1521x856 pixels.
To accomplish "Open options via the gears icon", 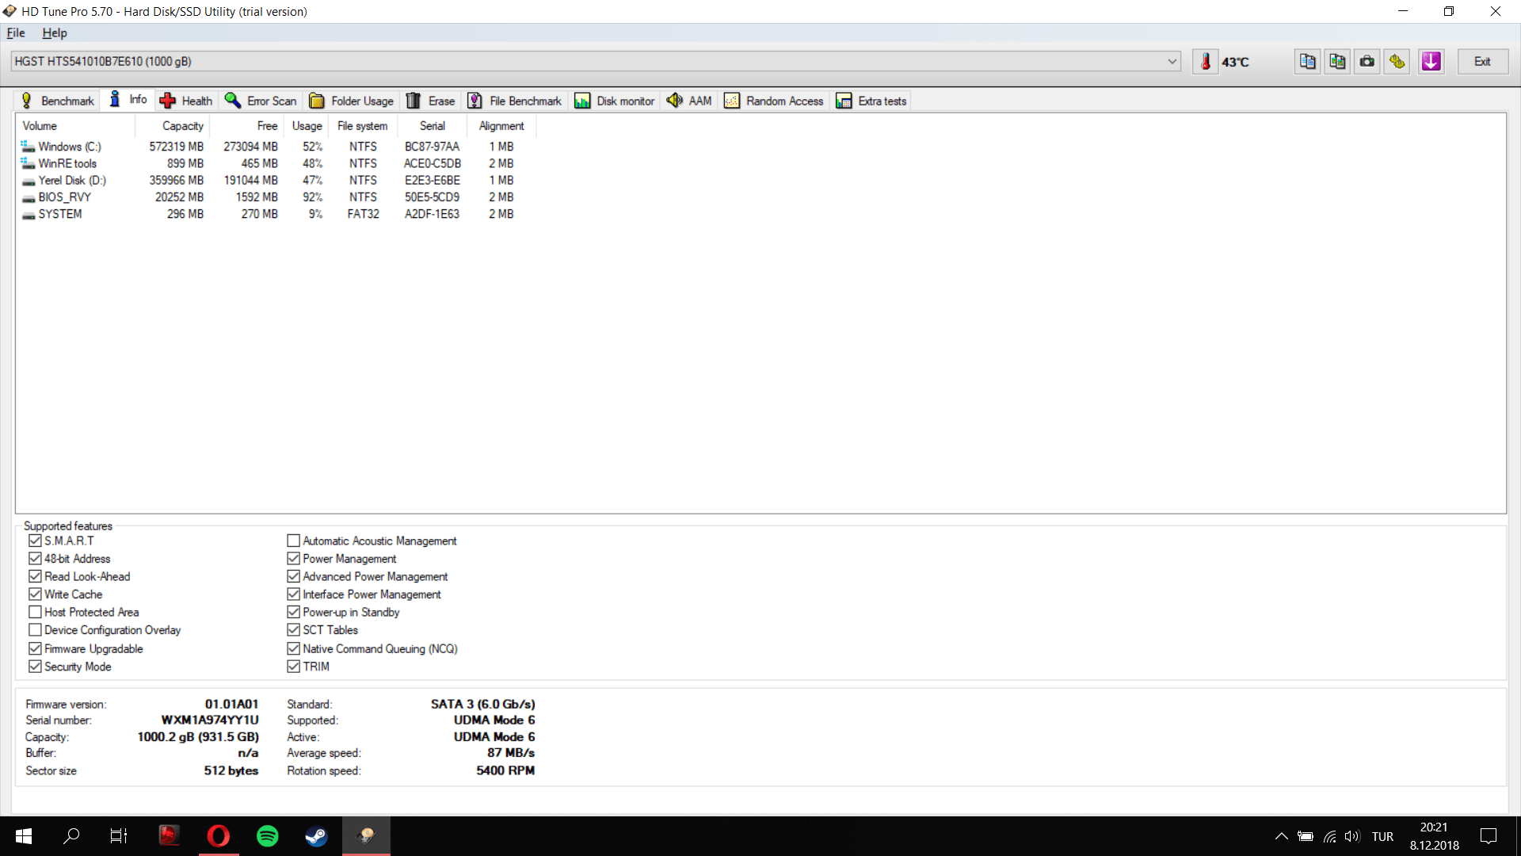I will 1397,62.
